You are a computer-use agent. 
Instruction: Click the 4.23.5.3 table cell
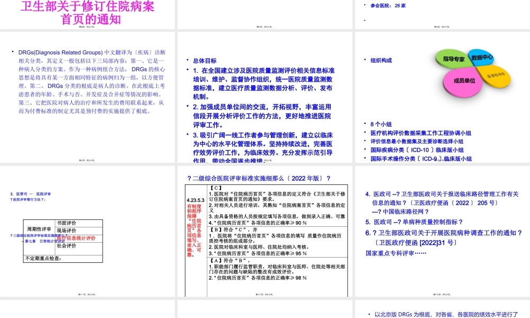point(193,200)
